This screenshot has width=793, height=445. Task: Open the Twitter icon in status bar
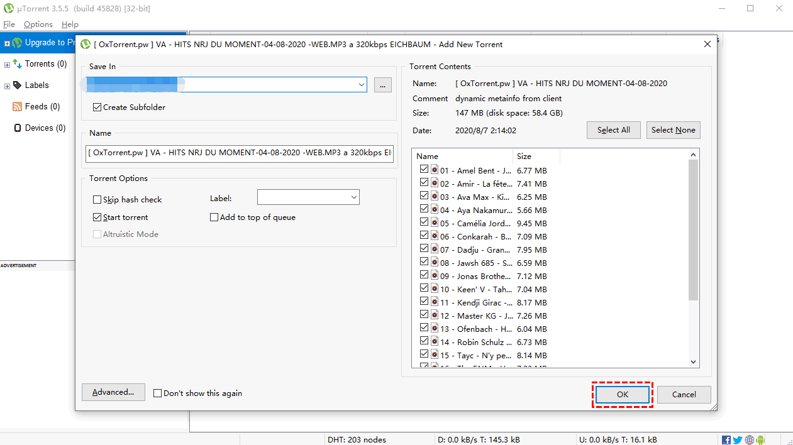pyautogui.click(x=738, y=440)
